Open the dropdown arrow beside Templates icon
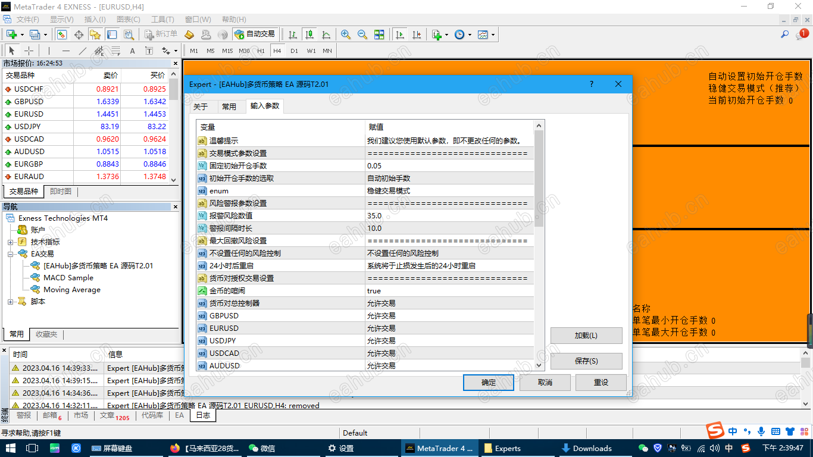 click(x=493, y=35)
